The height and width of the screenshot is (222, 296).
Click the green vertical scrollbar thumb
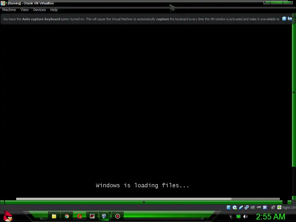point(294,92)
